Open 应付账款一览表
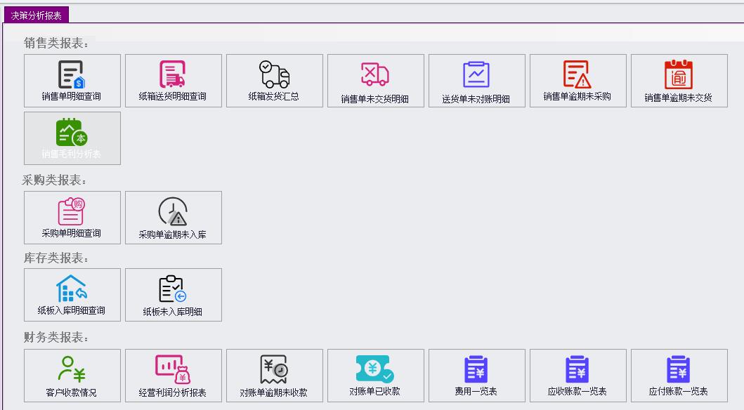 tap(679, 376)
